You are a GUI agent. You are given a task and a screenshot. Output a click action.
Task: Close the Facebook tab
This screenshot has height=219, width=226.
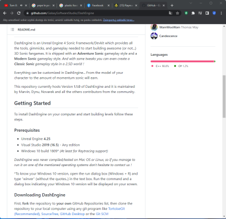click(108, 6)
